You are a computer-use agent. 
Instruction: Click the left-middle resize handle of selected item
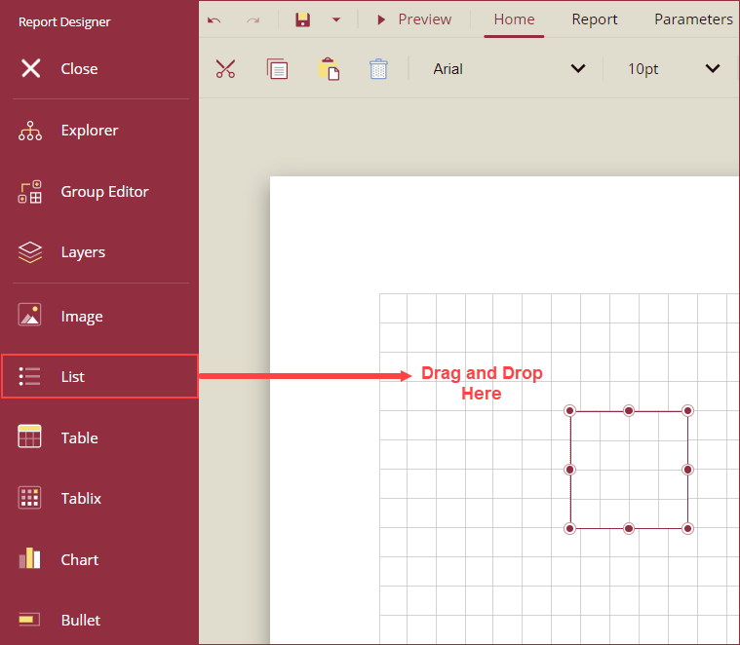pos(569,470)
